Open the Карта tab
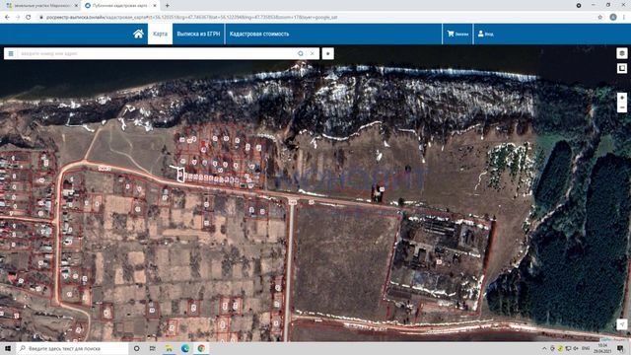This screenshot has height=355, width=631. pyautogui.click(x=160, y=34)
